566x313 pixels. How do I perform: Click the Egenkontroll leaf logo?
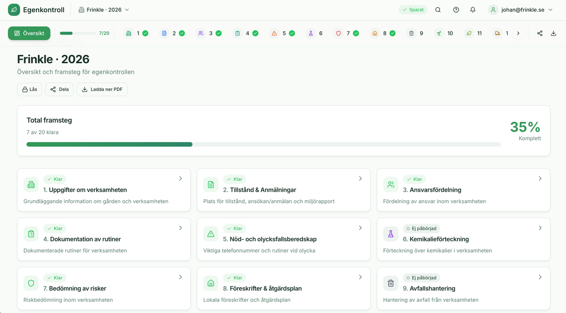(14, 9)
